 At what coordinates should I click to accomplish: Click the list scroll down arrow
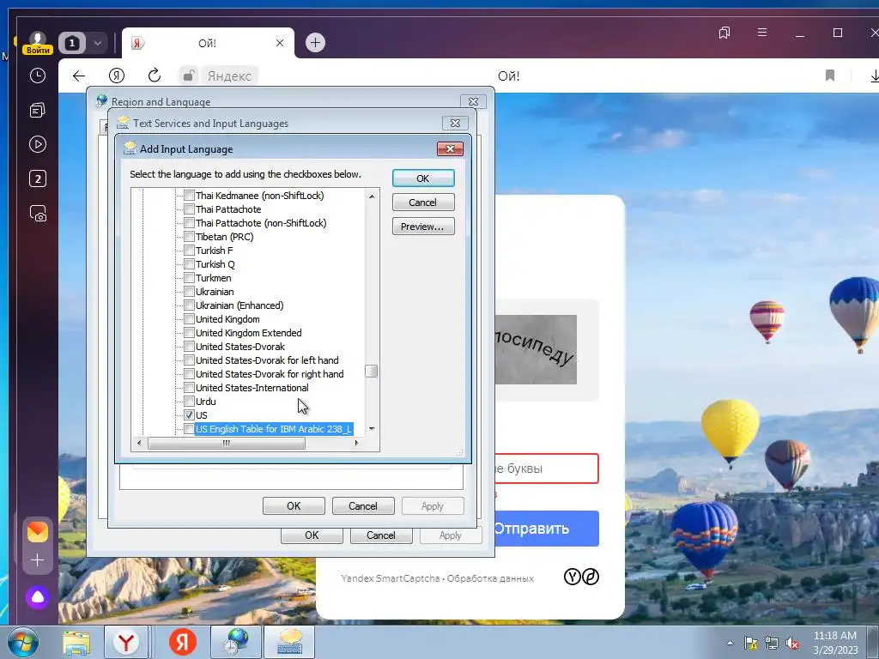pos(371,429)
